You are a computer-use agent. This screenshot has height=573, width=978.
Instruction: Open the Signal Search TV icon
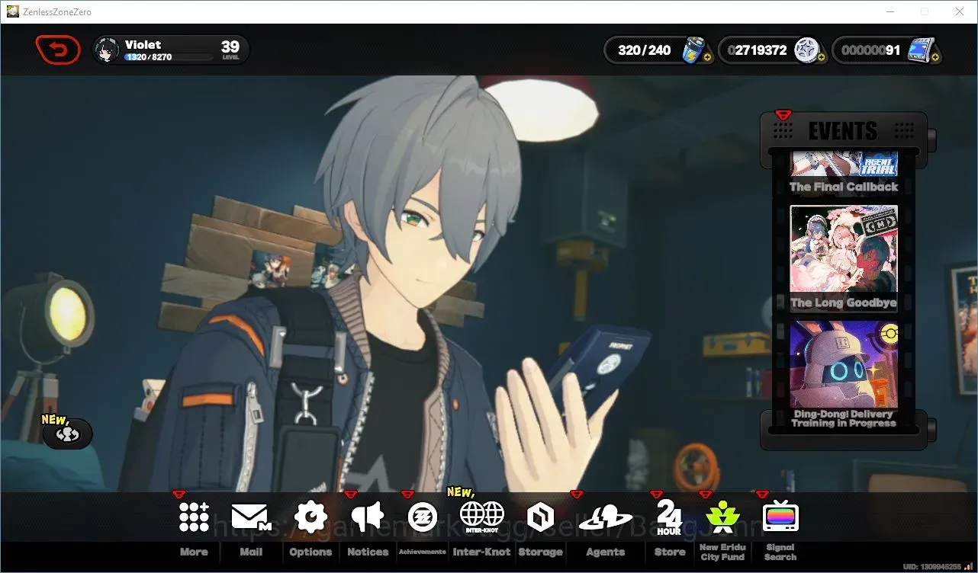pos(780,517)
